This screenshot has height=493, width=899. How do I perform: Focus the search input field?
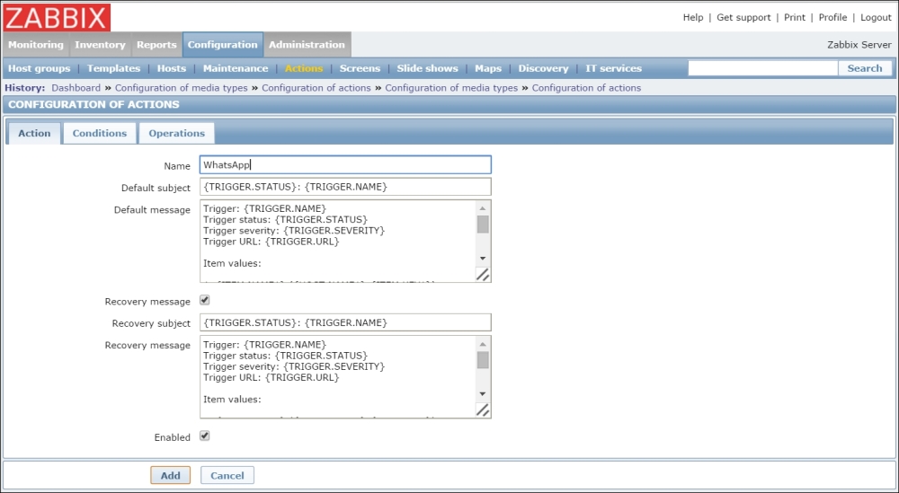(763, 68)
